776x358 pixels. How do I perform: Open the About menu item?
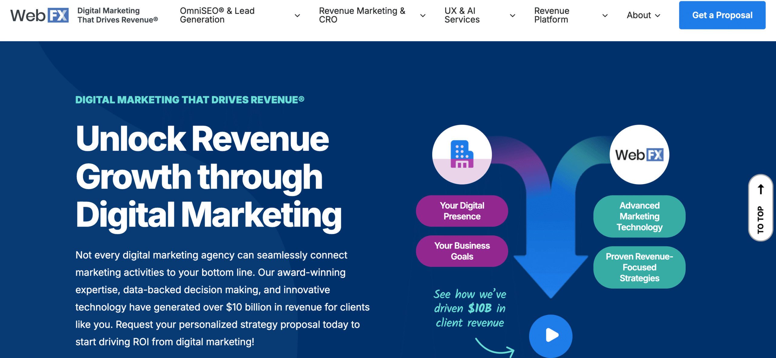tap(639, 15)
